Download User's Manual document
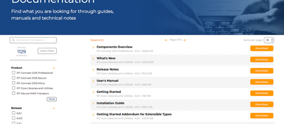 pos(262,82)
